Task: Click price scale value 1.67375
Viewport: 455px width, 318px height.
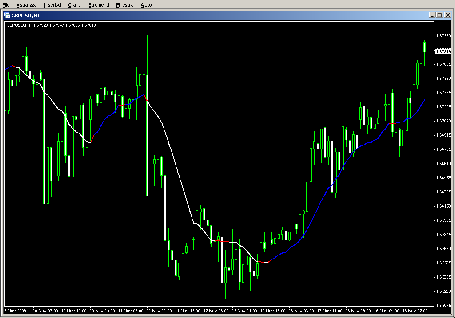Action: pos(444,93)
